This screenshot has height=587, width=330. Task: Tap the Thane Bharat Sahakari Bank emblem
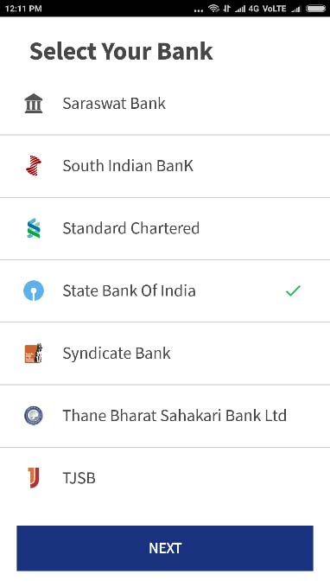34,416
